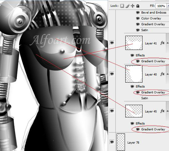Open Layer 45 fx effects icon
Viewport: 169px width, 151px height.
coord(163,111)
